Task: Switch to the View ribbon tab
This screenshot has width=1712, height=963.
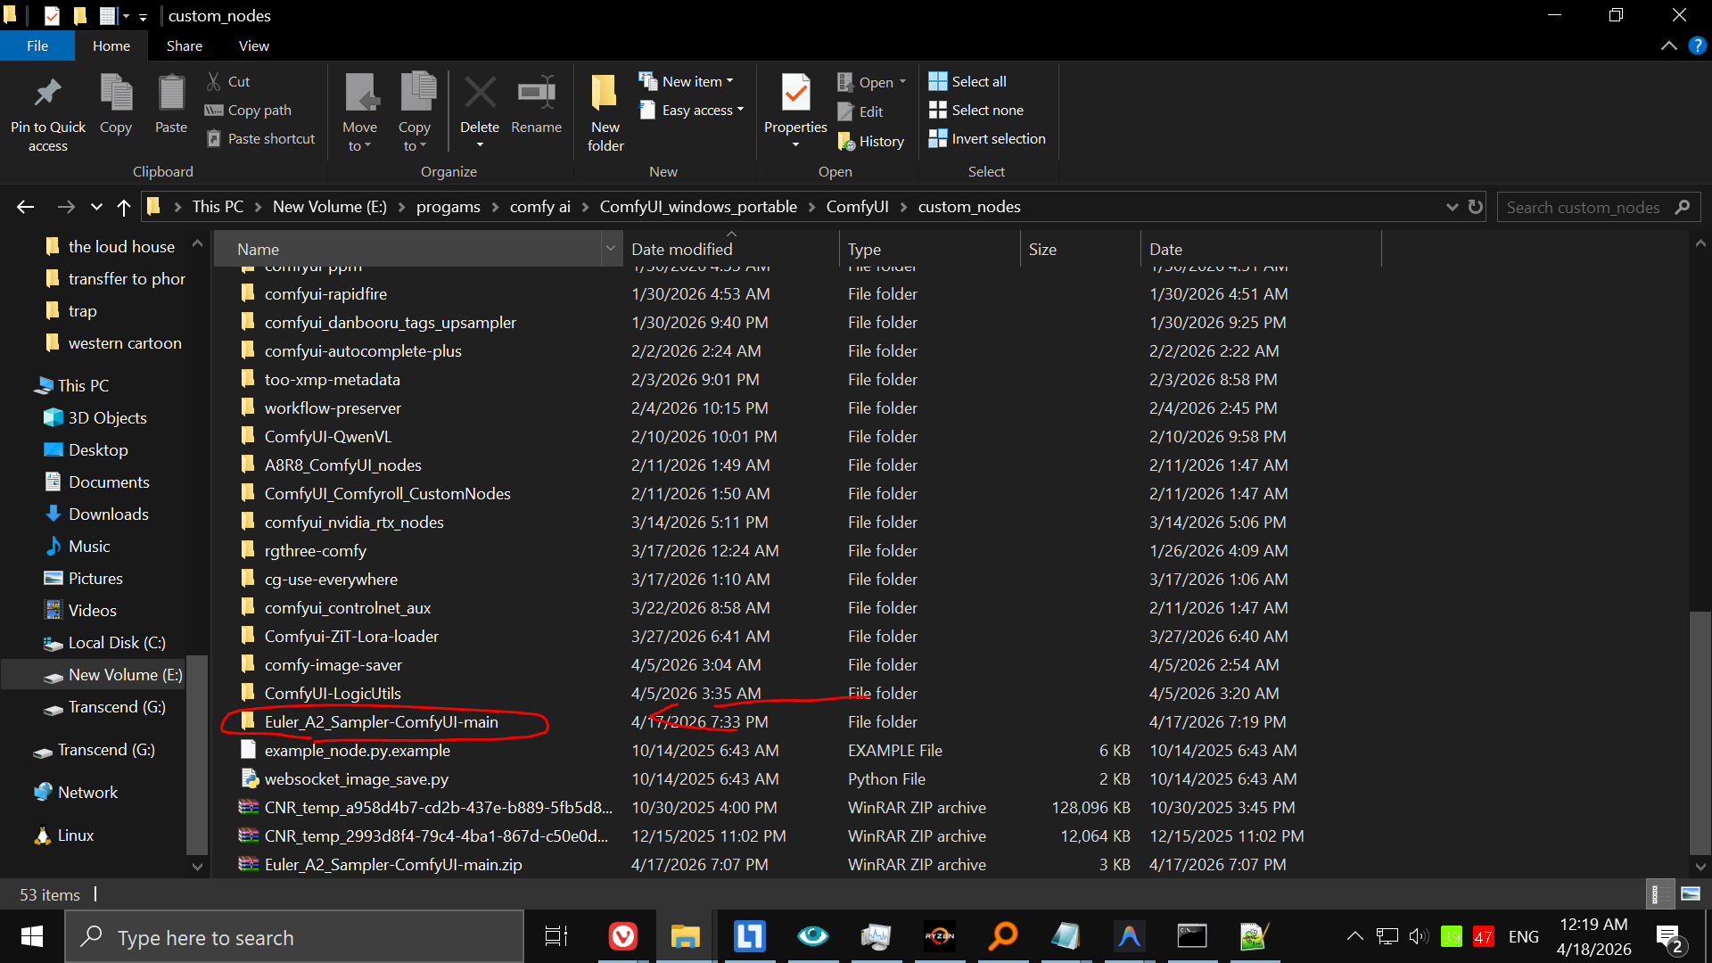Action: coord(253,45)
